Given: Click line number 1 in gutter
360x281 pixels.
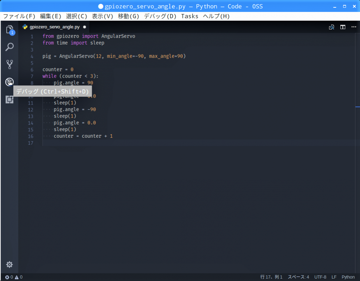Looking at the screenshot, I should (32, 37).
